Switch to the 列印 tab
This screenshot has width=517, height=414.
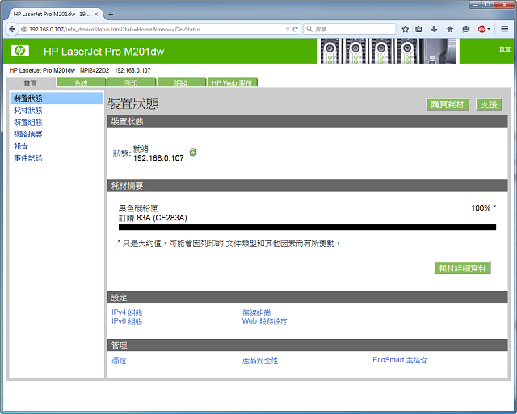pos(130,83)
